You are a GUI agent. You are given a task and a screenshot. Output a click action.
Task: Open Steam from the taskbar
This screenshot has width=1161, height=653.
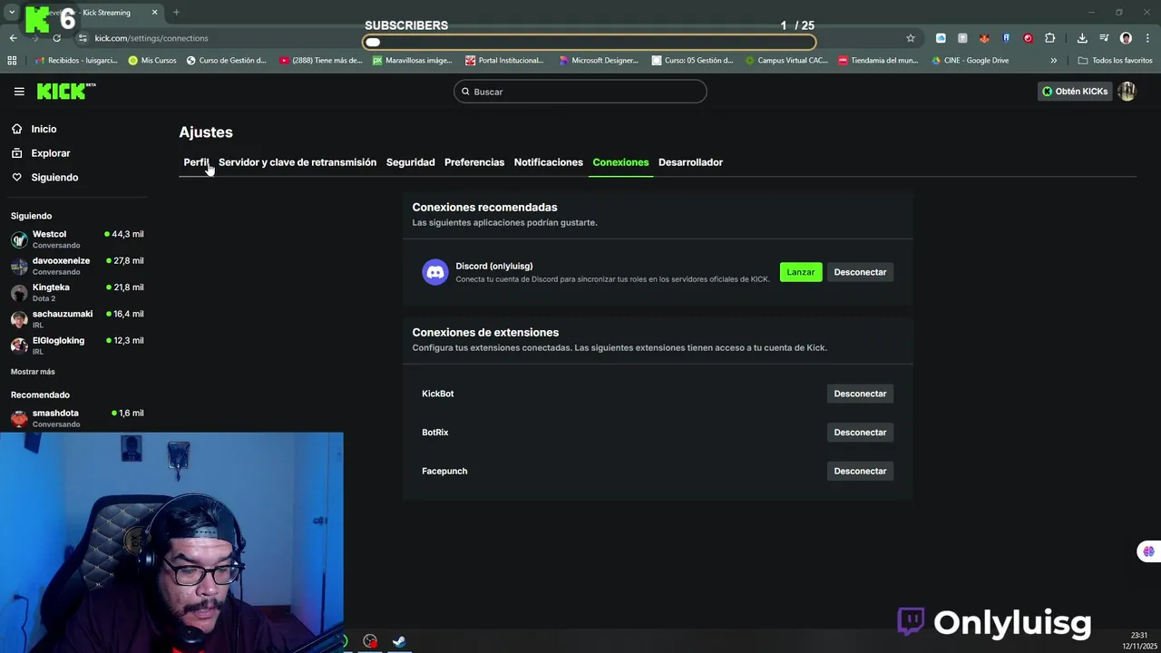pos(398,641)
